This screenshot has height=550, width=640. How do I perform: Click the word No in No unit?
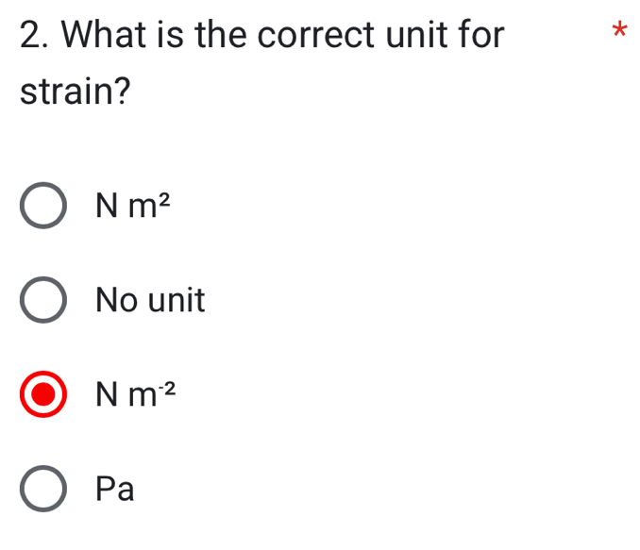tap(117, 301)
